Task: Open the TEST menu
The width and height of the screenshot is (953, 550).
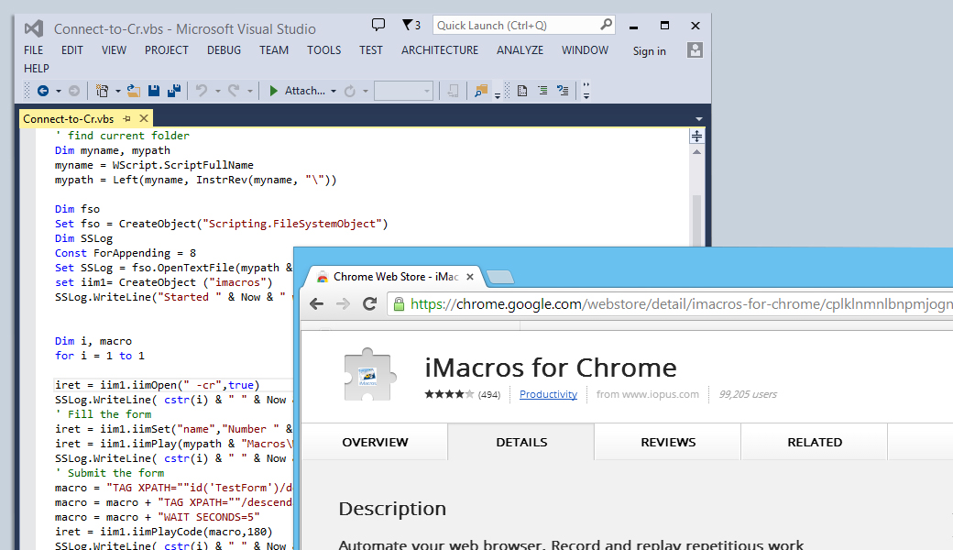Action: (371, 50)
